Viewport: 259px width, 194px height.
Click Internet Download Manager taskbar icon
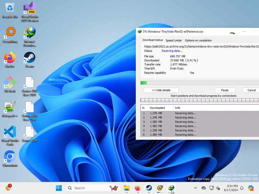(171, 188)
